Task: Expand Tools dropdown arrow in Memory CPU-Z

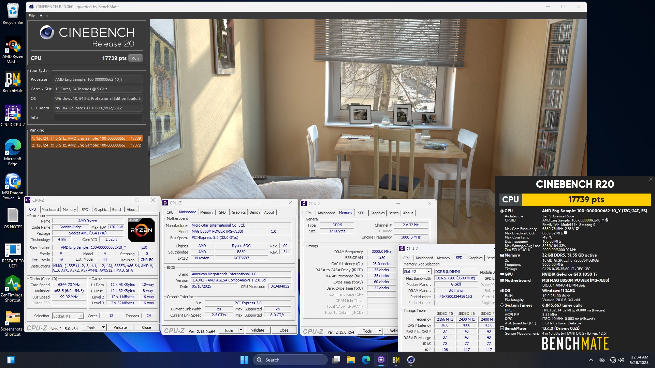Action: [380, 331]
